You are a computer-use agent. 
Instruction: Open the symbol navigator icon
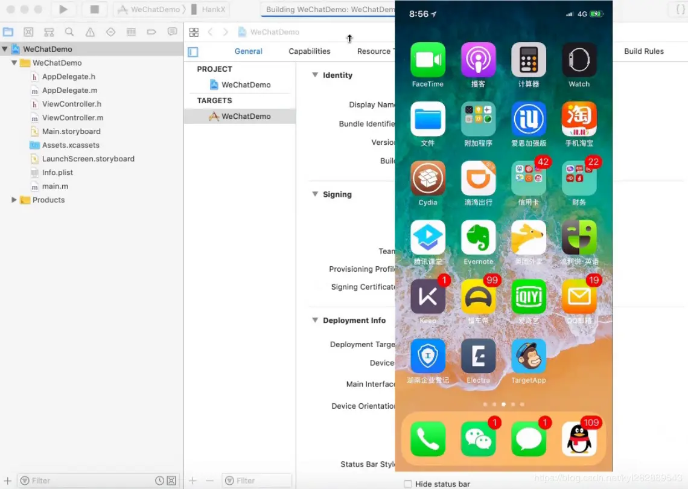[x=49, y=31]
